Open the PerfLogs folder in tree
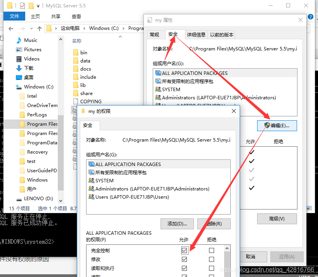Screen dimensions: 318x277 (x=33, y=115)
